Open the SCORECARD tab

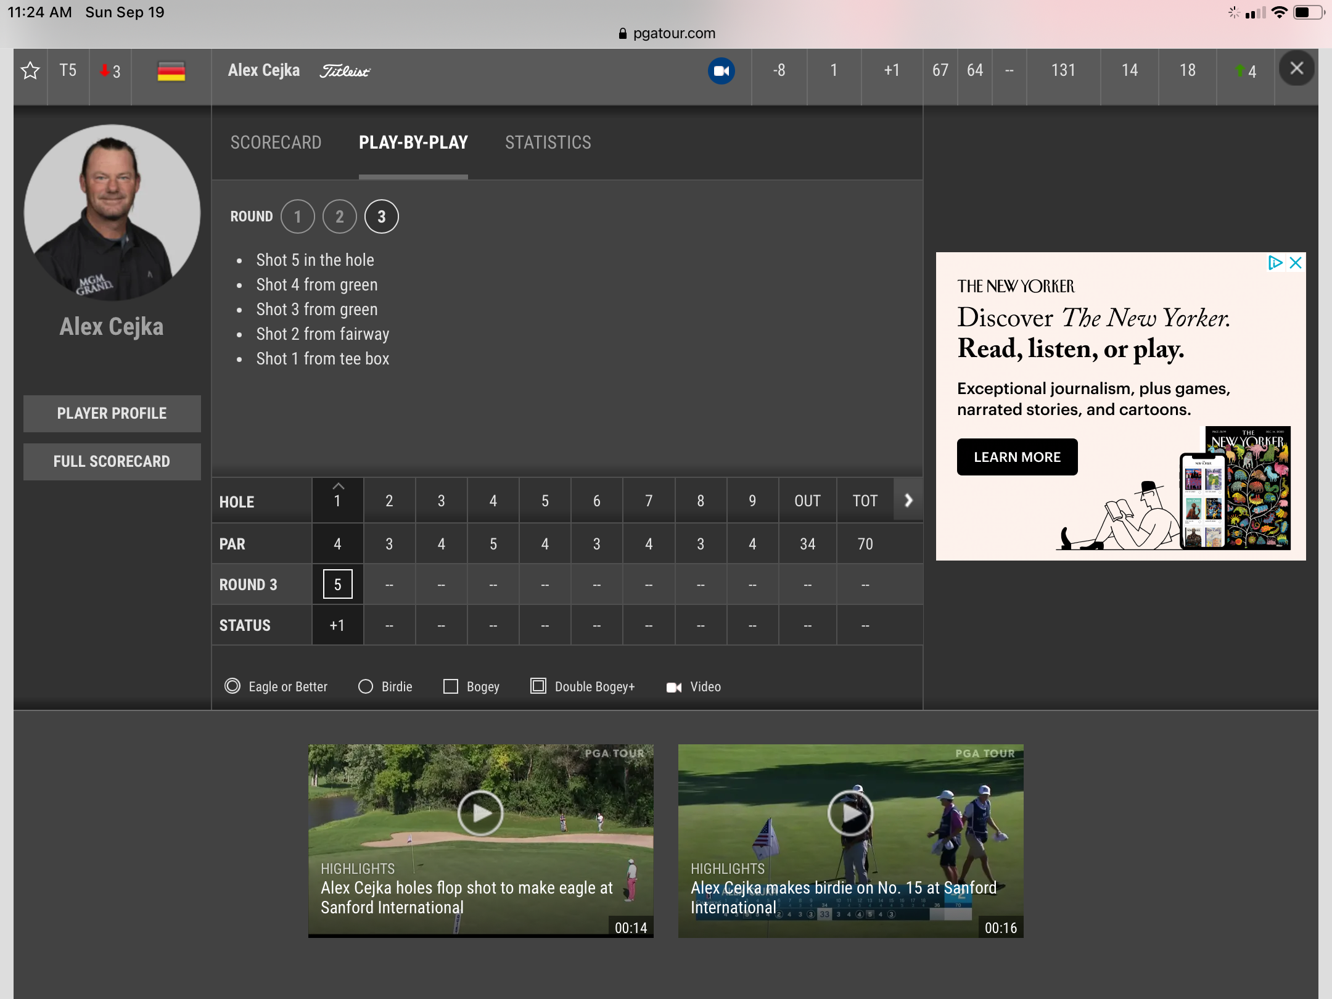click(275, 142)
